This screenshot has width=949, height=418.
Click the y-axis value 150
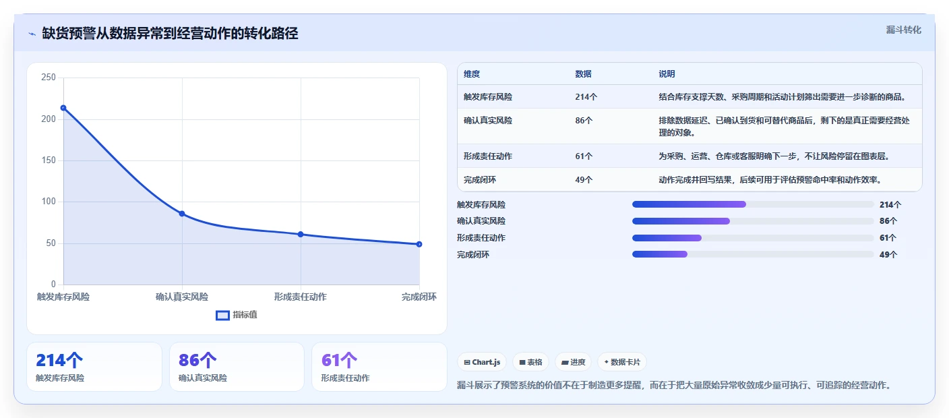click(49, 160)
